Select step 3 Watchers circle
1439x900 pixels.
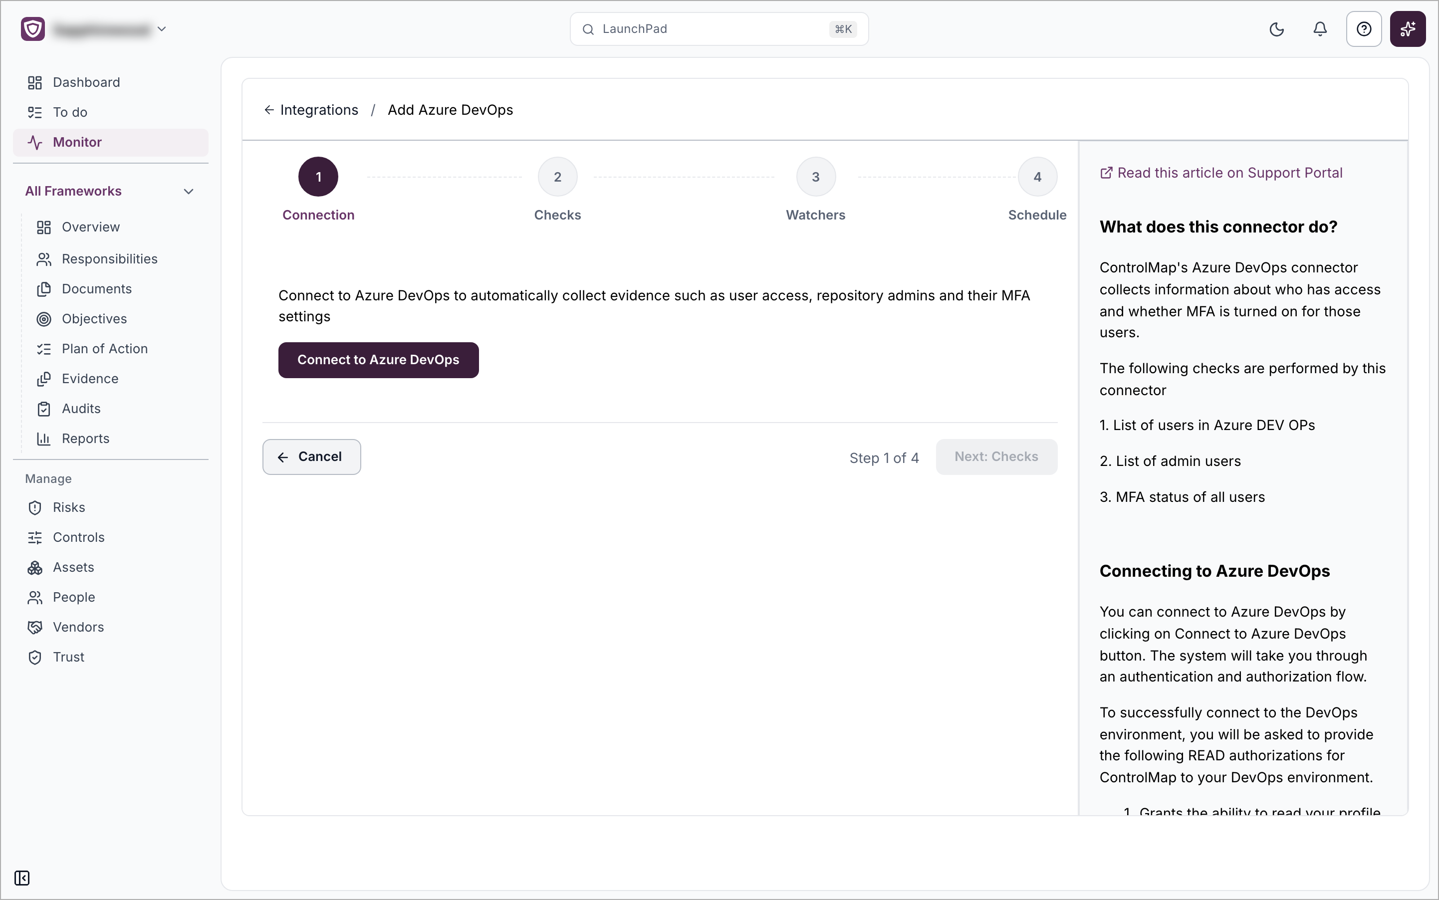click(816, 177)
